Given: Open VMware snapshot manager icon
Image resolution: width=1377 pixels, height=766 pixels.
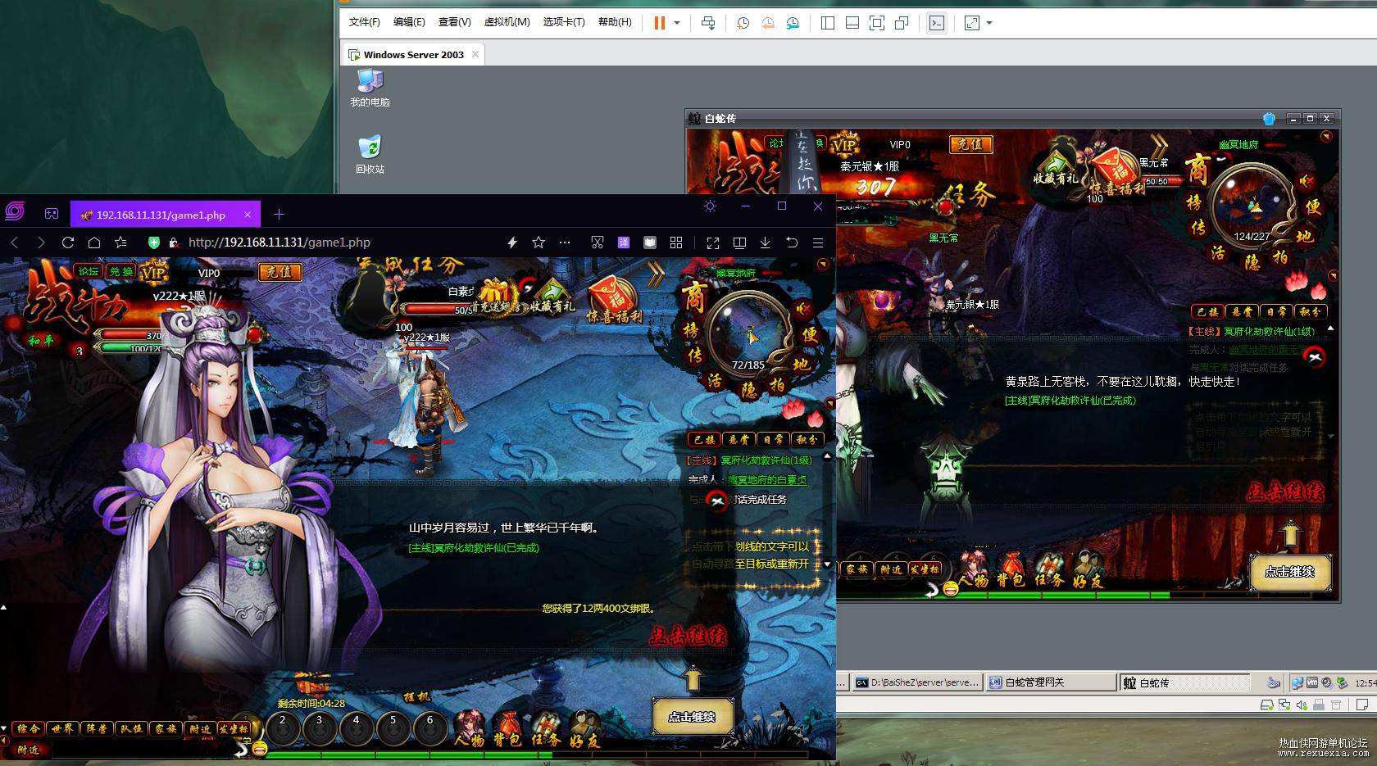Looking at the screenshot, I should [793, 23].
